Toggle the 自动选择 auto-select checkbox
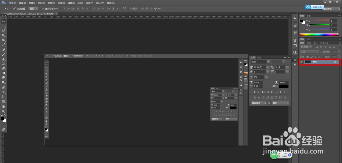 tap(14, 9)
